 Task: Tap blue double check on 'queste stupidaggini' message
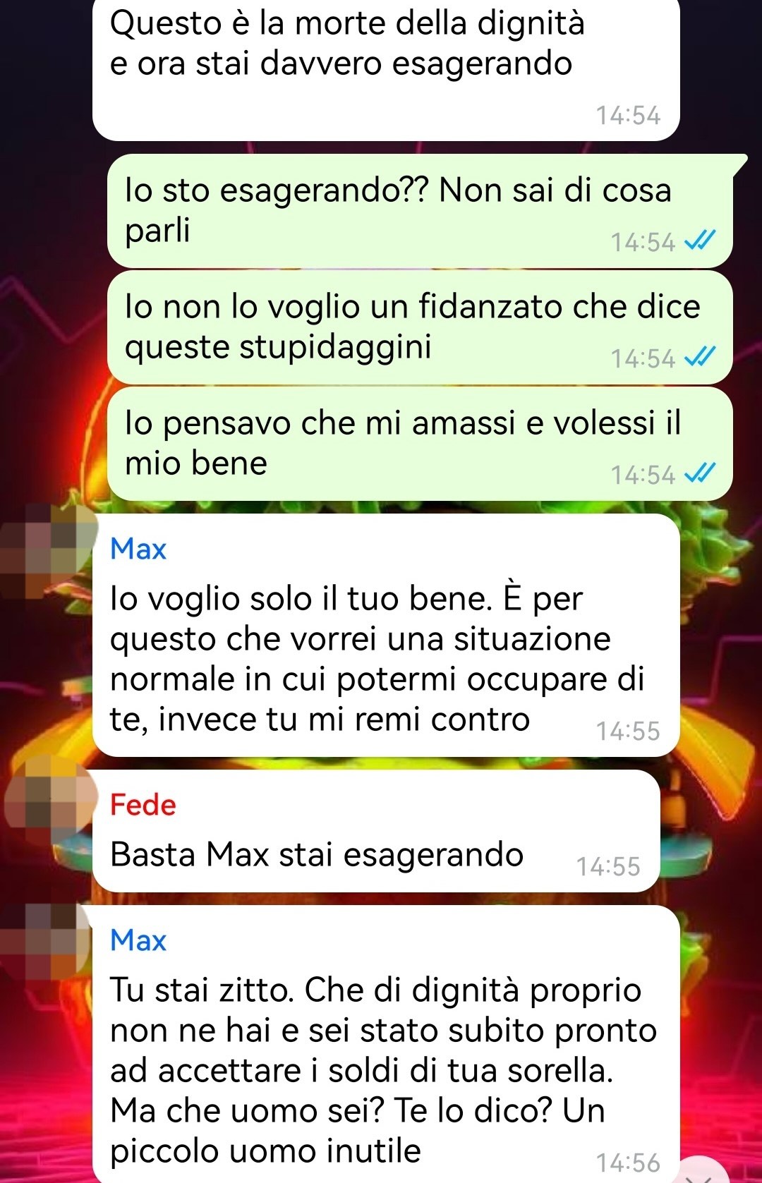pyautogui.click(x=701, y=358)
